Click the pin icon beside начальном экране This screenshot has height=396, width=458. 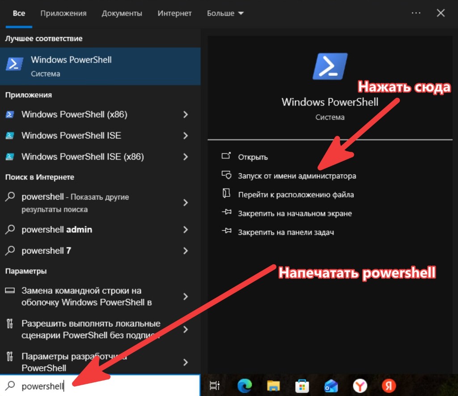coord(226,212)
